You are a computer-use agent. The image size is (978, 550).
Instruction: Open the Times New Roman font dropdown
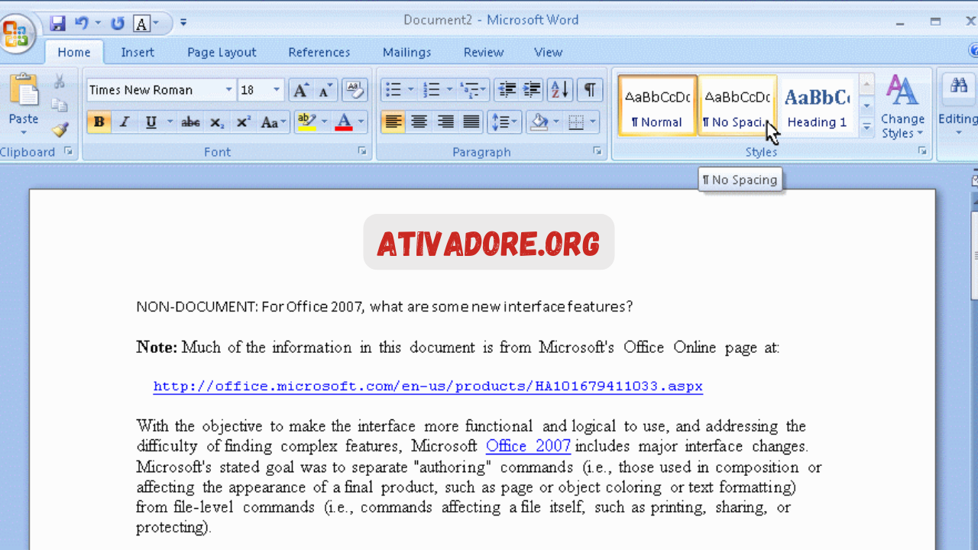228,90
